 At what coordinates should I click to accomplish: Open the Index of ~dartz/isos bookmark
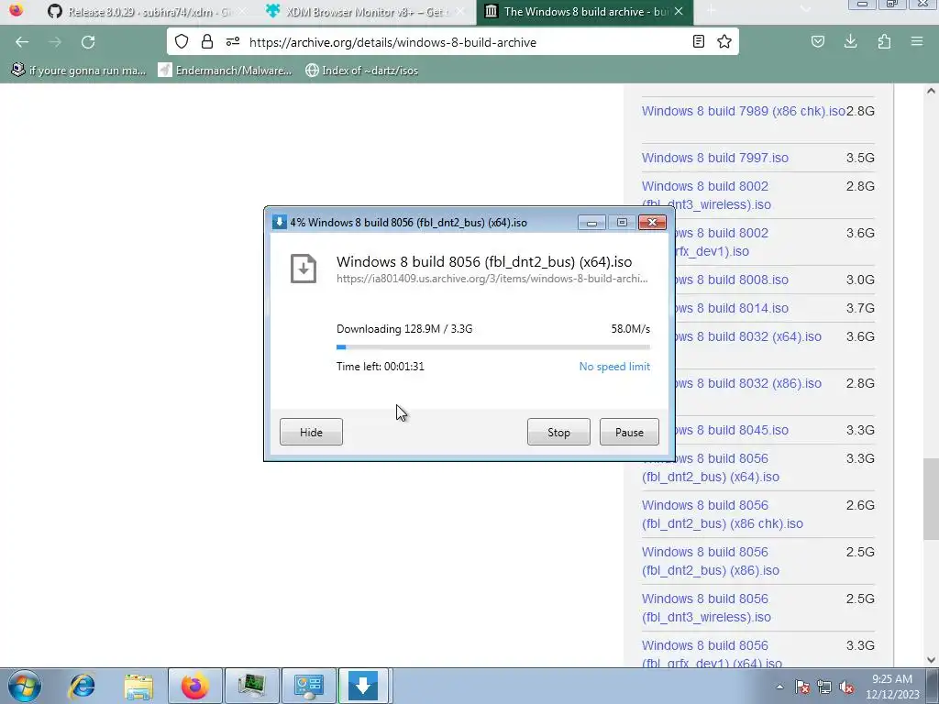[x=361, y=70]
